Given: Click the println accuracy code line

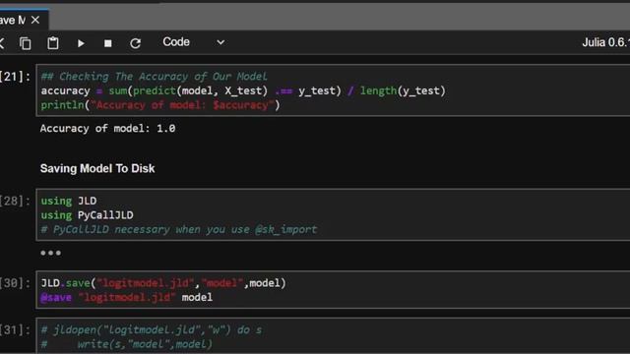Looking at the screenshot, I should click(x=159, y=105).
